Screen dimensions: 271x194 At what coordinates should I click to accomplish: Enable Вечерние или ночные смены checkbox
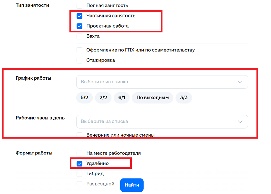pos(79,135)
